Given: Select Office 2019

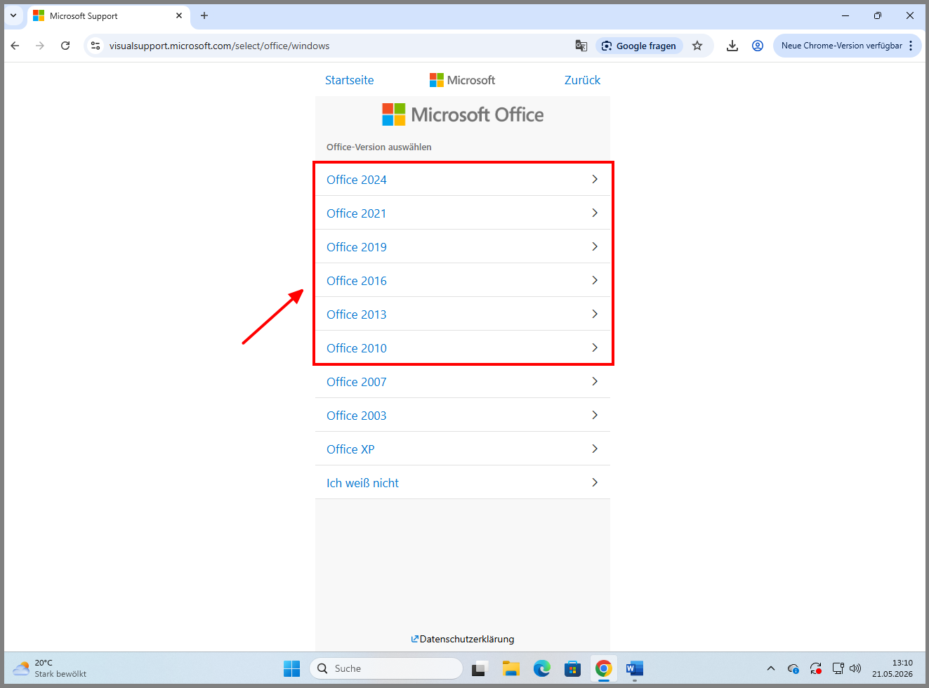Looking at the screenshot, I should (x=463, y=246).
